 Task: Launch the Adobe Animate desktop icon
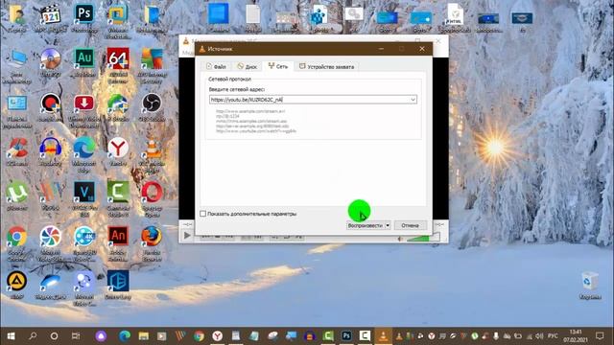click(118, 242)
